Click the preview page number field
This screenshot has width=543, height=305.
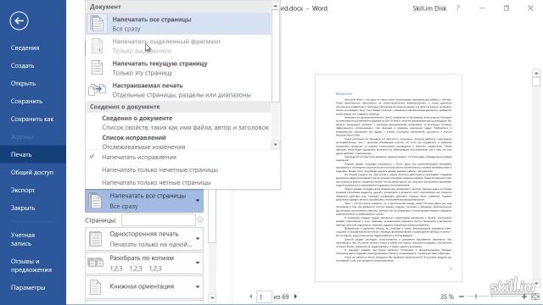click(264, 297)
